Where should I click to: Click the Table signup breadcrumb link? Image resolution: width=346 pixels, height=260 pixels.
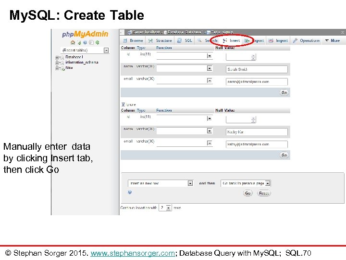222,32
